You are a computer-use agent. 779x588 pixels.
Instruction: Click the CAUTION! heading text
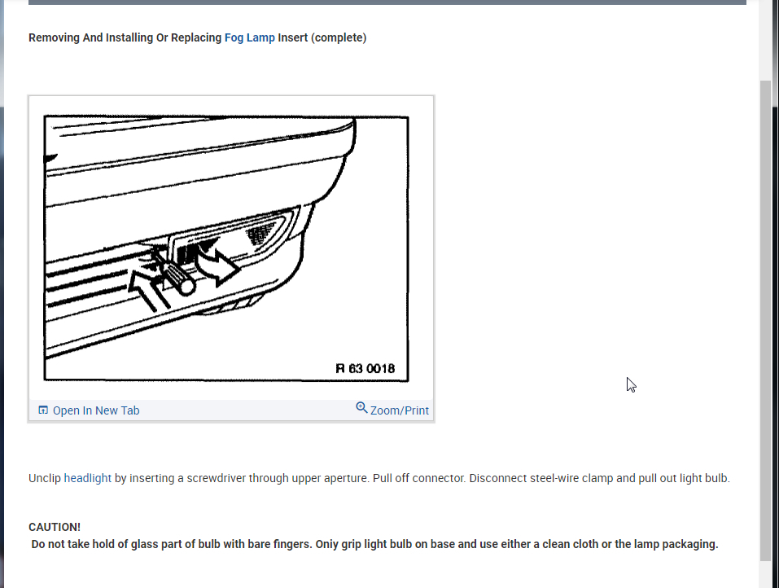pos(55,527)
